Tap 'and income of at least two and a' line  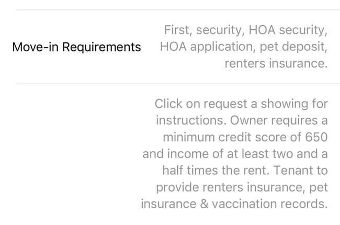point(235,154)
